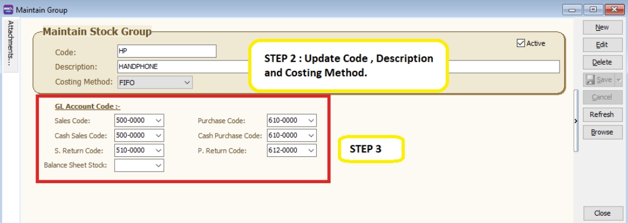Expand the Purchase Code dropdown
The width and height of the screenshot is (628, 223).
pyautogui.click(x=311, y=120)
